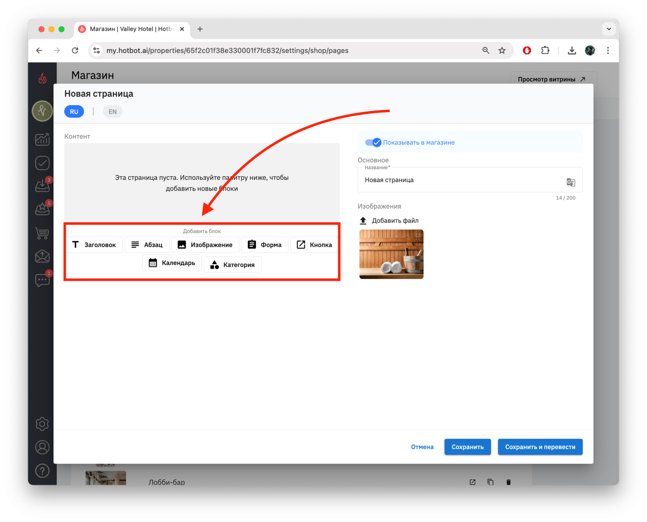Click the Отмена link
This screenshot has width=647, height=522.
coord(422,447)
